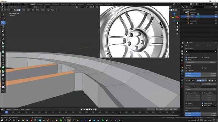The width and height of the screenshot is (218, 122).
Task: Select the Transform tool in left toolbar
Action: [x=3, y=35]
